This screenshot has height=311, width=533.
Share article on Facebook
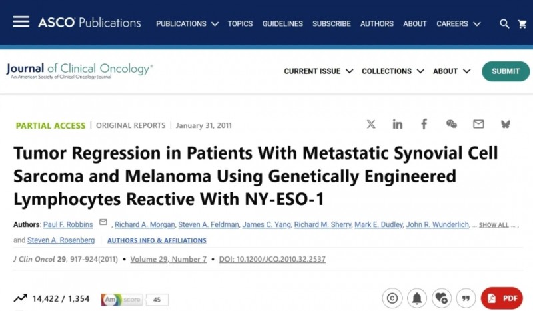(x=424, y=124)
